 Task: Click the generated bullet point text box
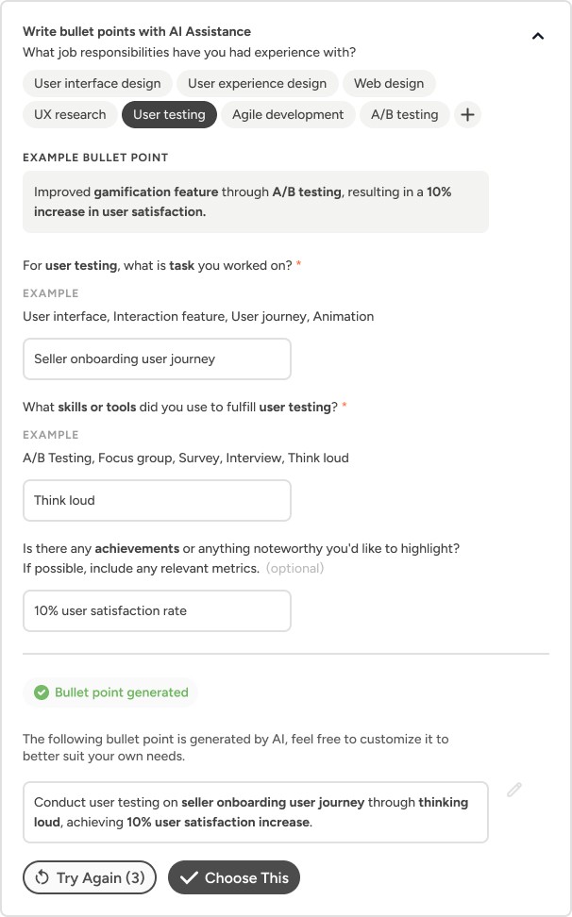pyautogui.click(x=255, y=811)
